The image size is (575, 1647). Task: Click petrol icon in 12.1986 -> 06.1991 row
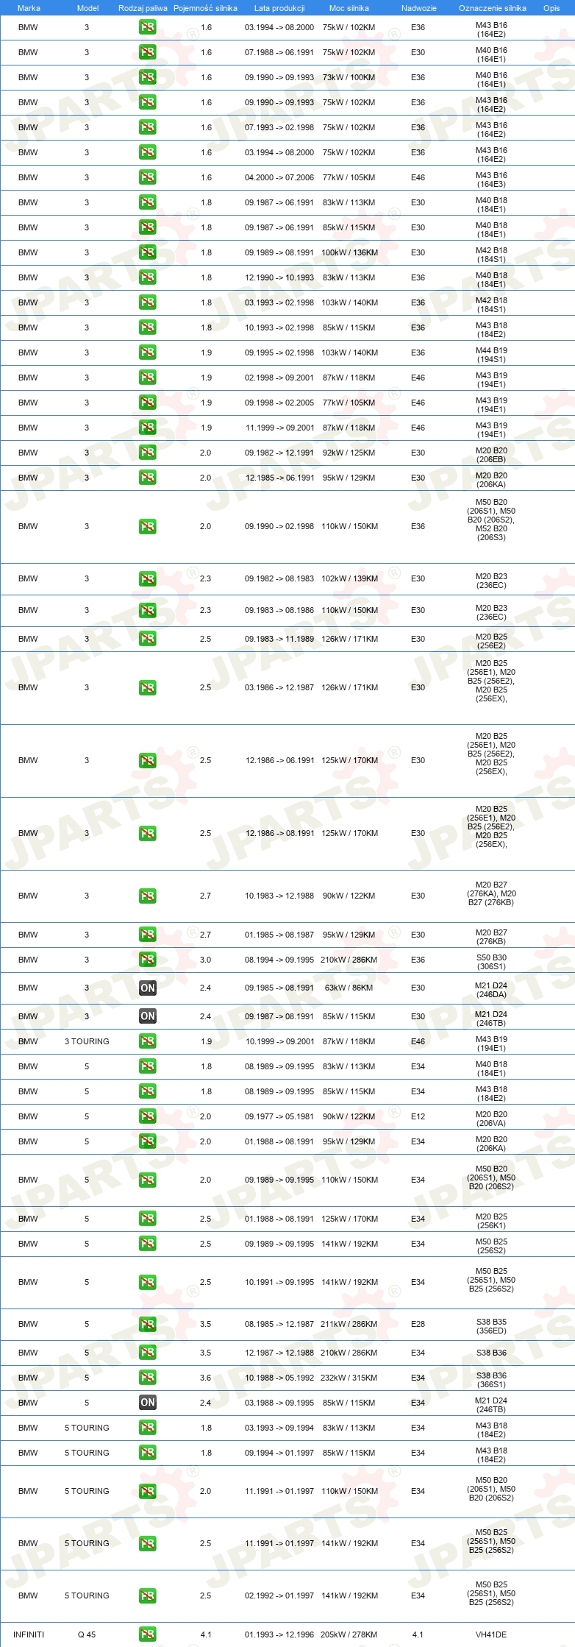tap(147, 761)
